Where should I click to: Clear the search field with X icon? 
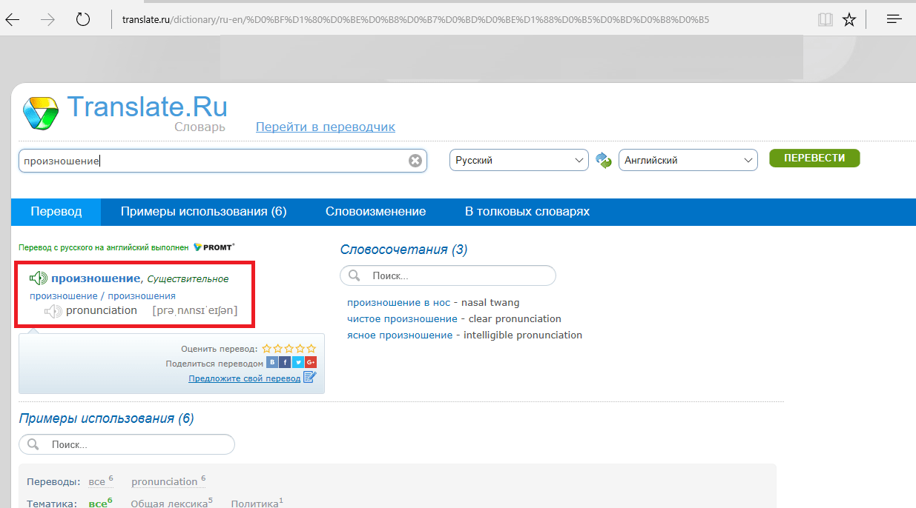415,161
